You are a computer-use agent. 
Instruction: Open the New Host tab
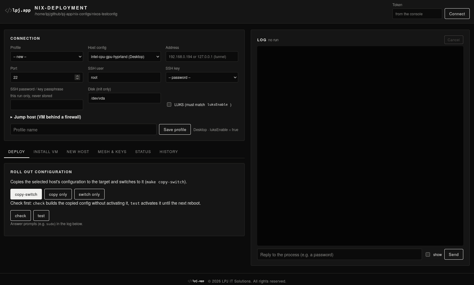coord(78,152)
